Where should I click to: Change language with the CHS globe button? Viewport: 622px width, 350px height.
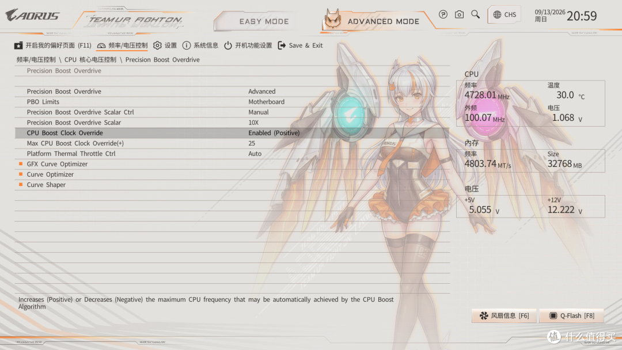click(x=504, y=14)
